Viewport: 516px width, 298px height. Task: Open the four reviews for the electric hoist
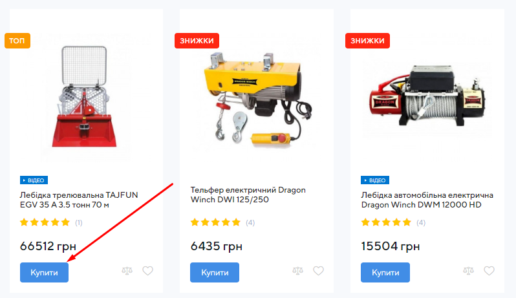point(250,222)
